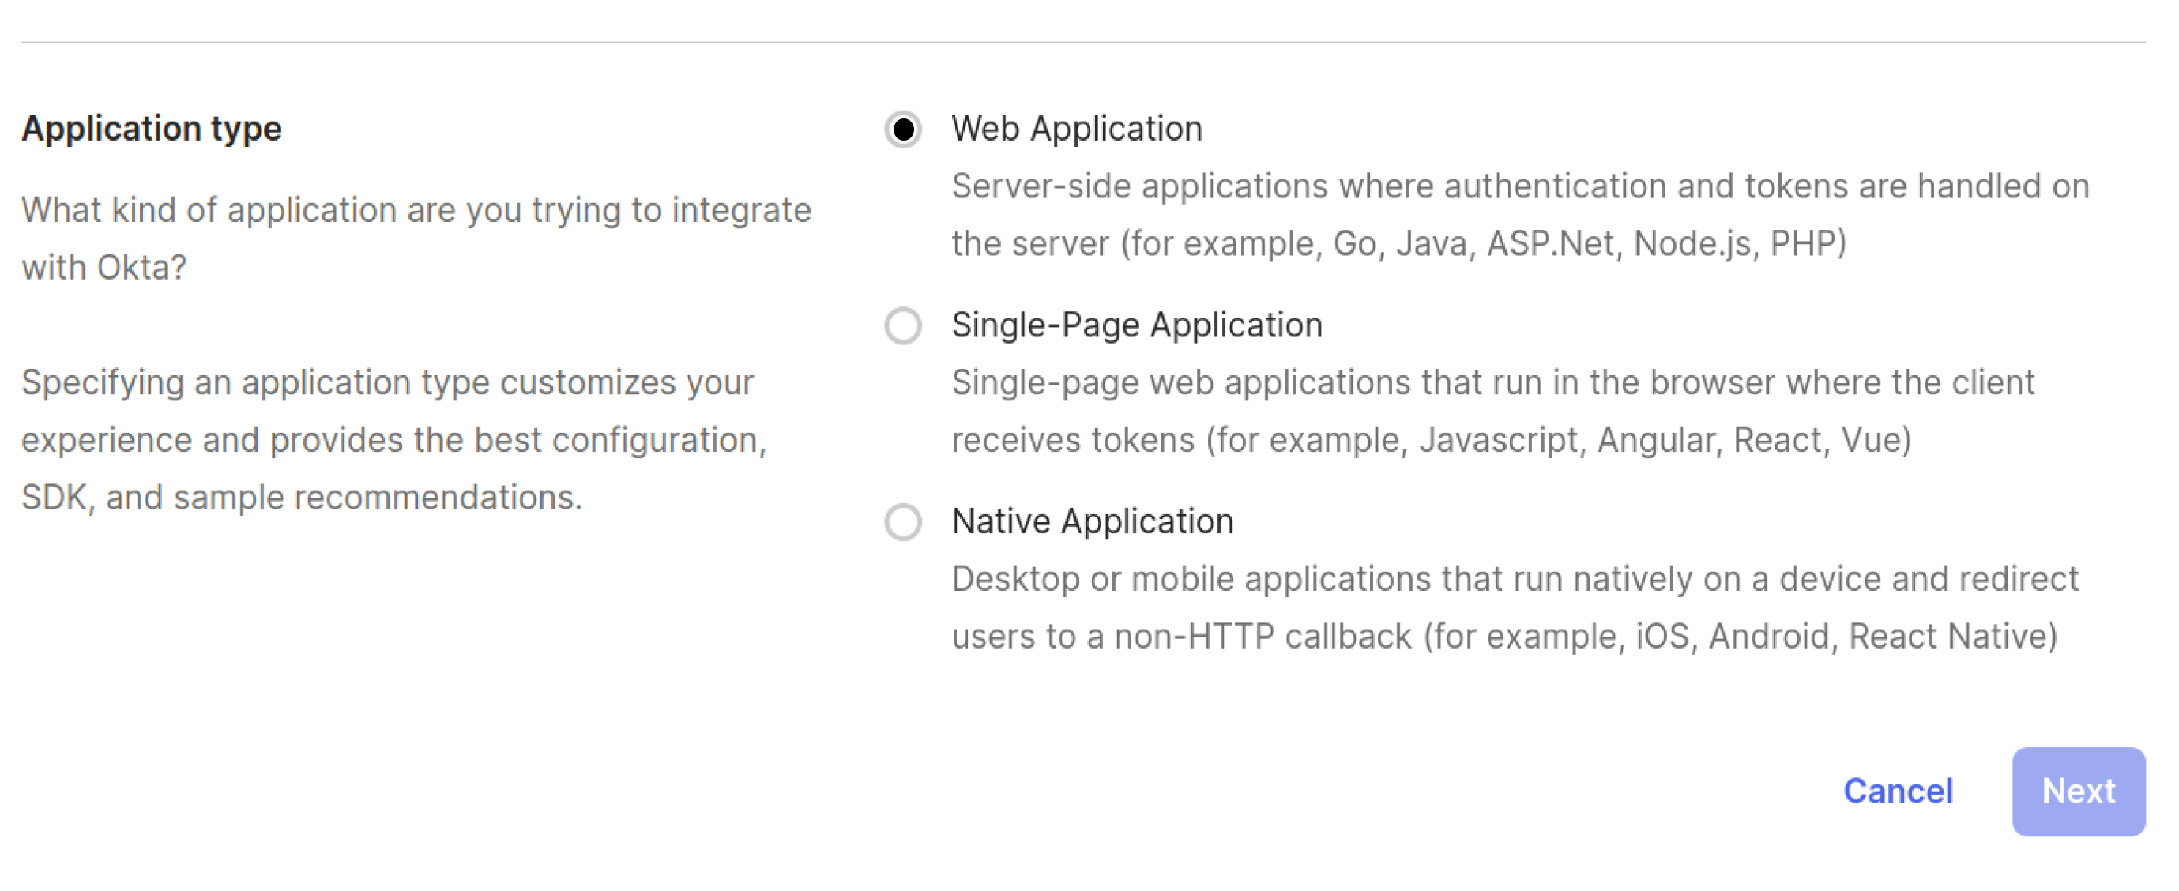Viewport: 2179px width, 891px height.
Task: Click 'Angular' in Single-Page Application description
Action: pos(1658,441)
